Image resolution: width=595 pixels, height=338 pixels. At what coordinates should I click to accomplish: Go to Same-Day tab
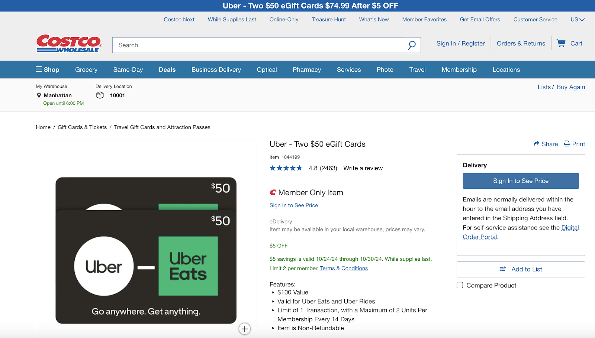128,69
